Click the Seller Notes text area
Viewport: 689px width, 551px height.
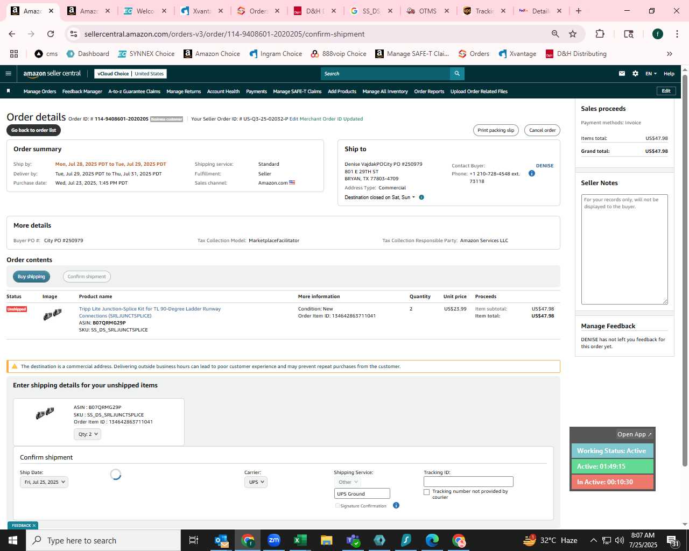624,250
